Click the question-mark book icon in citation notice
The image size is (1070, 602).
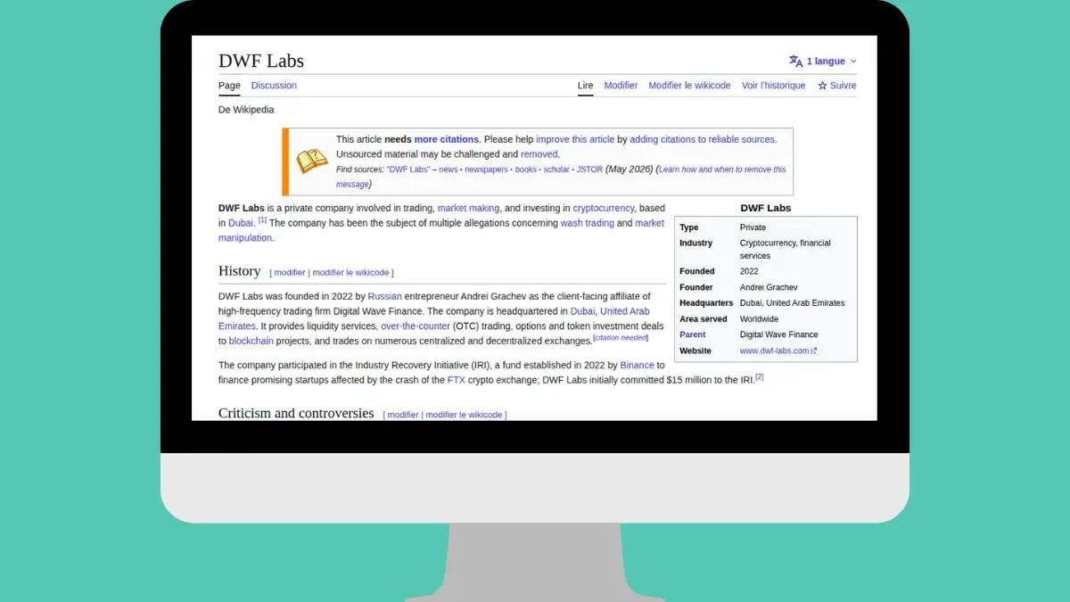312,161
